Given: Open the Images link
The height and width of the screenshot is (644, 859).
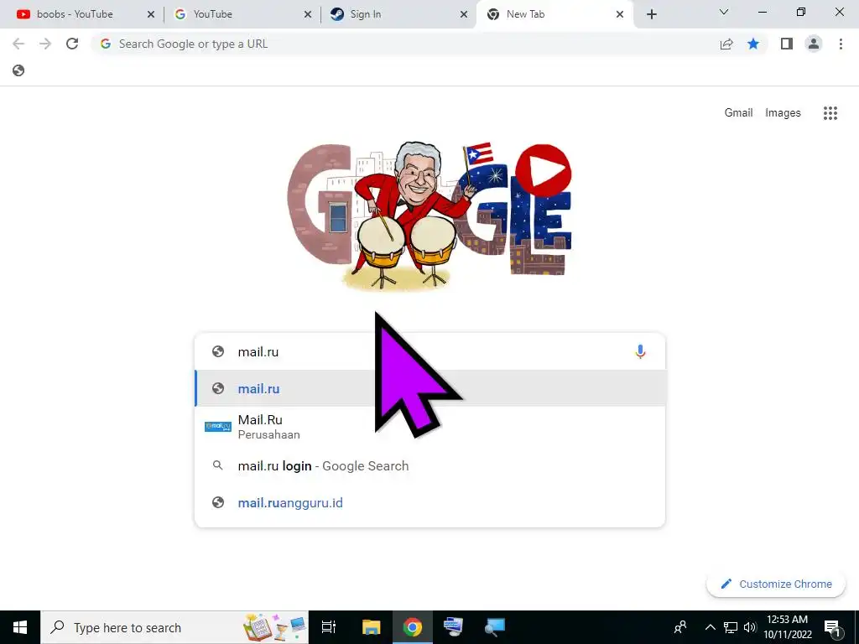Looking at the screenshot, I should coord(783,113).
